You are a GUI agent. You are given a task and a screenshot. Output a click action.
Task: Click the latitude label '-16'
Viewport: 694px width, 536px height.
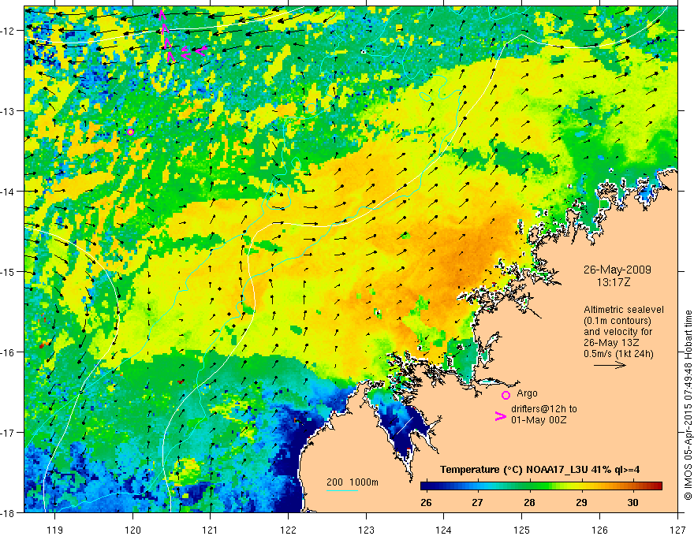coord(8,352)
